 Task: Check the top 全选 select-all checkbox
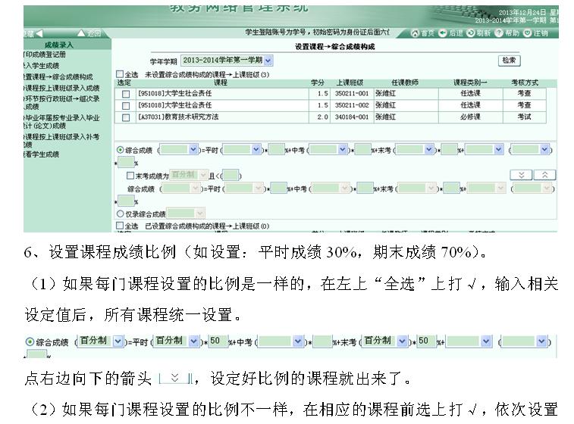click(119, 74)
